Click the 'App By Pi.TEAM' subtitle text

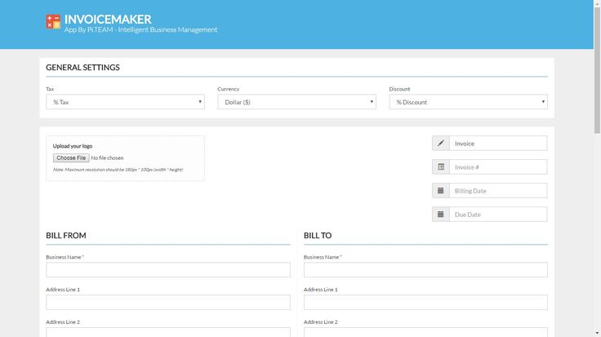point(140,29)
